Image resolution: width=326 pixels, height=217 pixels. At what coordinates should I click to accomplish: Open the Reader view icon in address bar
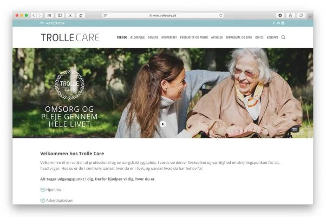click(105, 15)
